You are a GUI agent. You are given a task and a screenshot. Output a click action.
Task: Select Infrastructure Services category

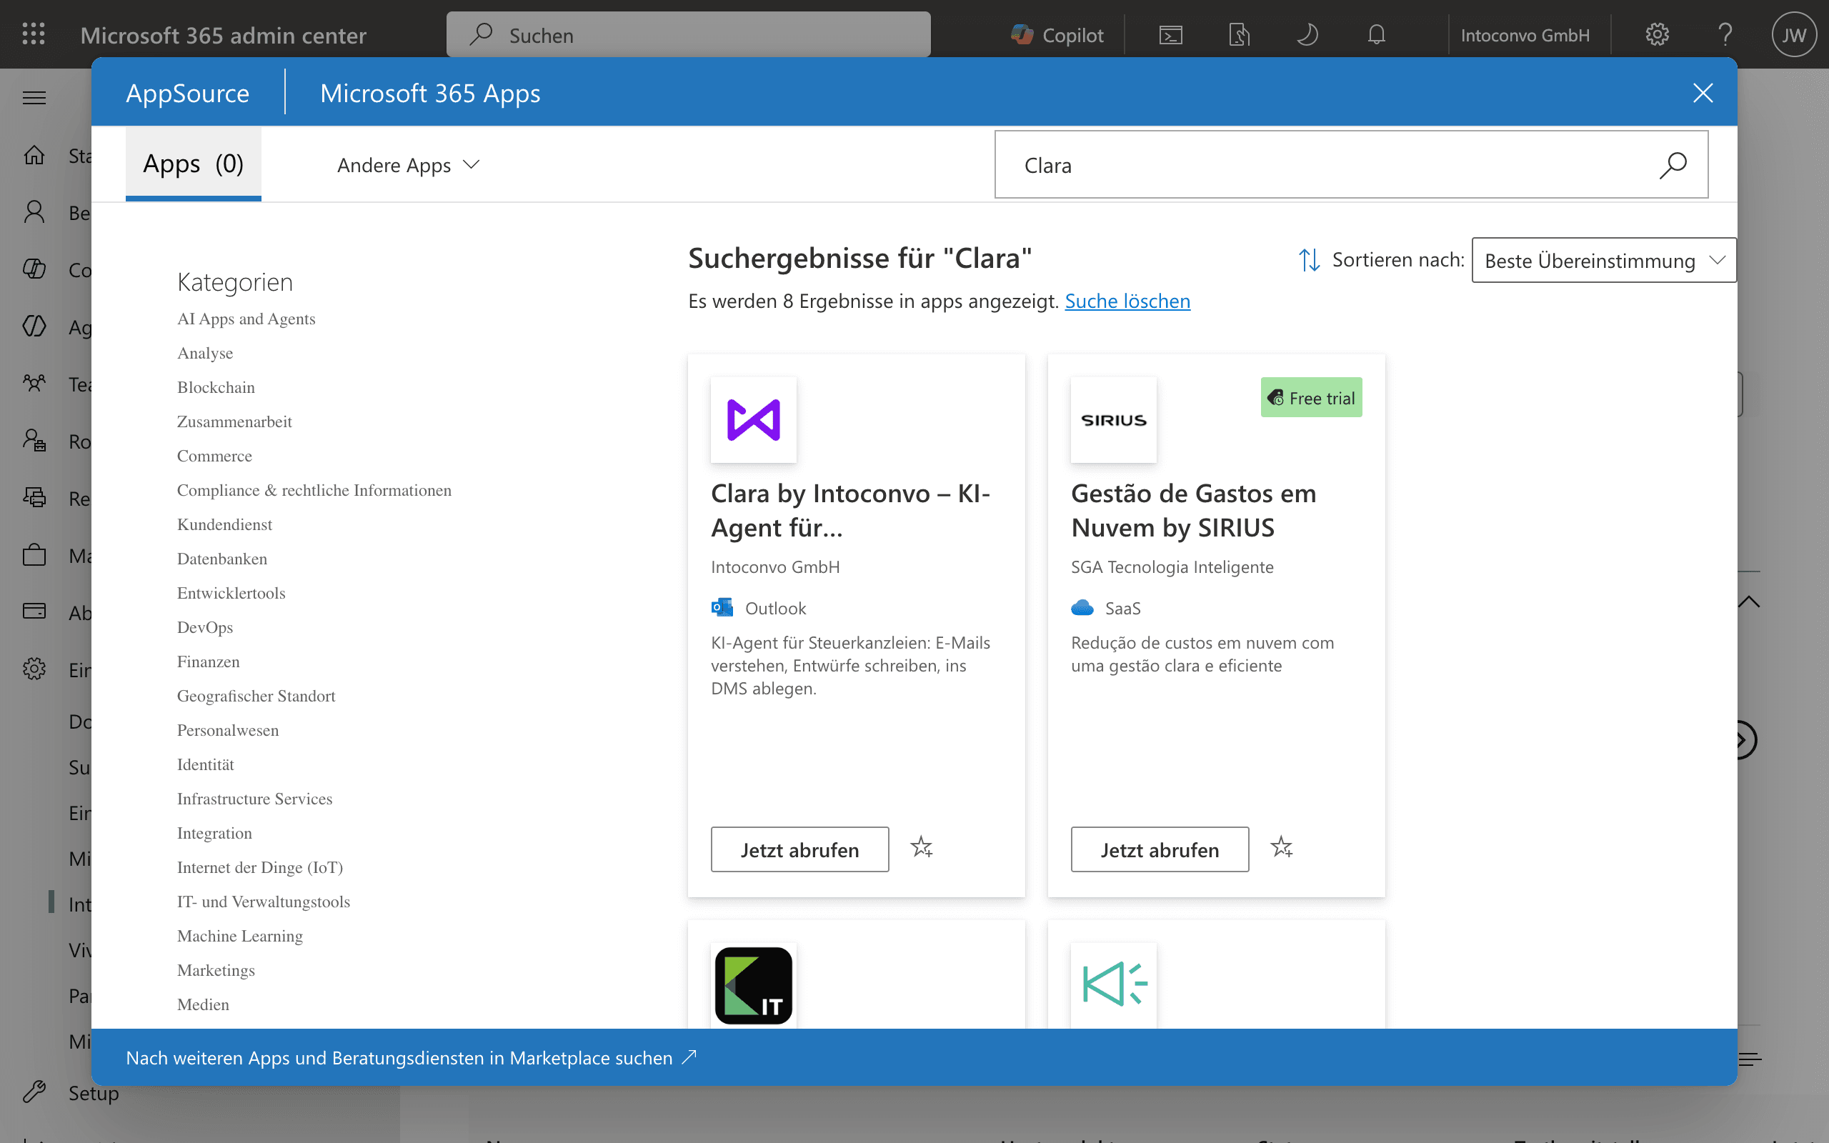click(254, 798)
